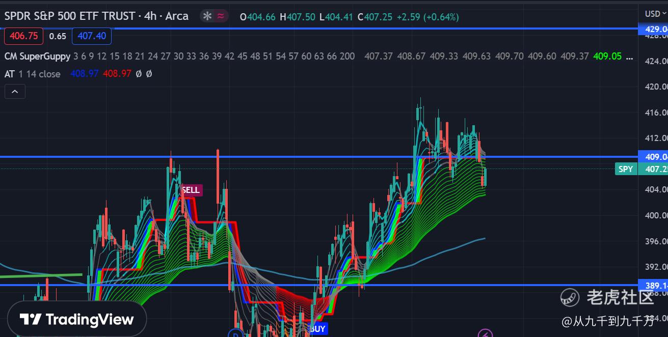Viewport: 668px width, 337px height.
Task: Click the 409.04 price axis label
Action: [x=653, y=157]
